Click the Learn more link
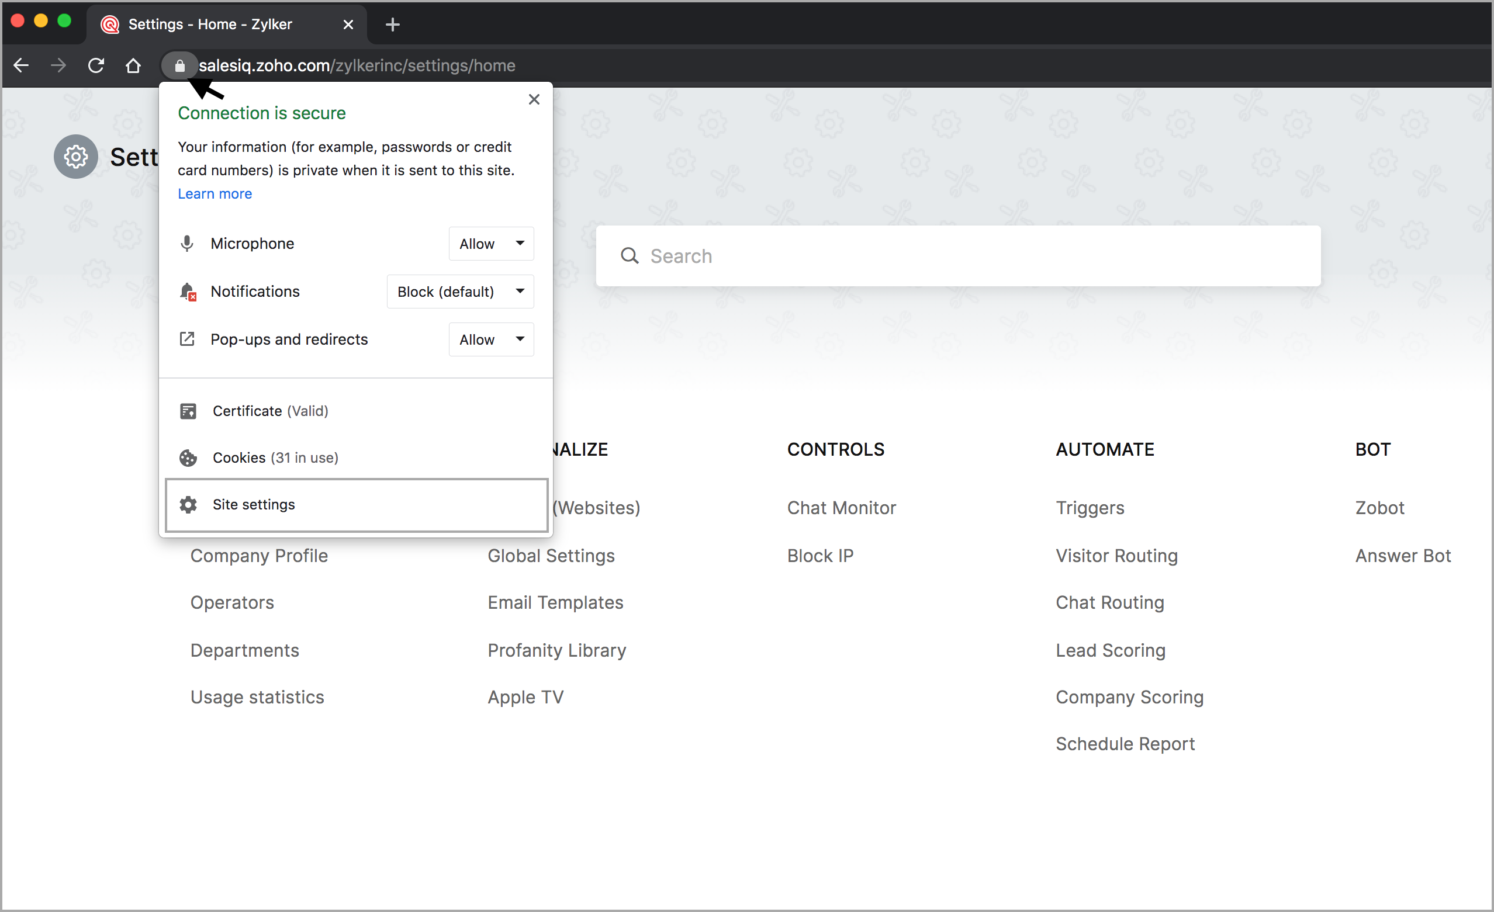This screenshot has height=912, width=1494. tap(215, 194)
